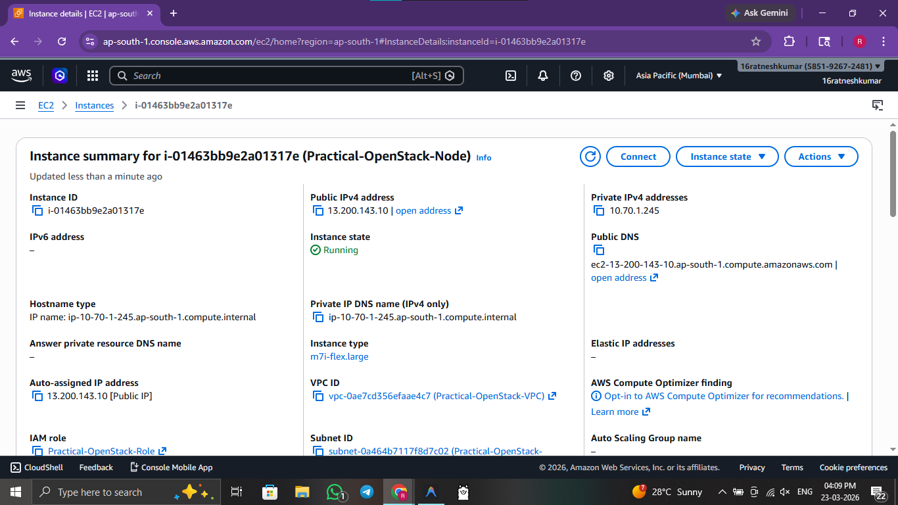Copy the Instance ID i-01463bb9e2a01317e

(37, 210)
